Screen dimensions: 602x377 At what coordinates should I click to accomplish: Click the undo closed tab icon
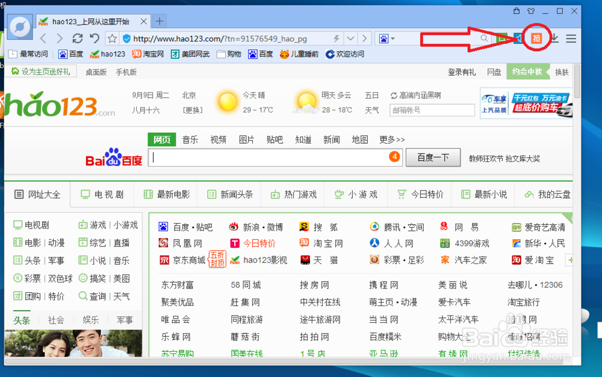tap(95, 38)
